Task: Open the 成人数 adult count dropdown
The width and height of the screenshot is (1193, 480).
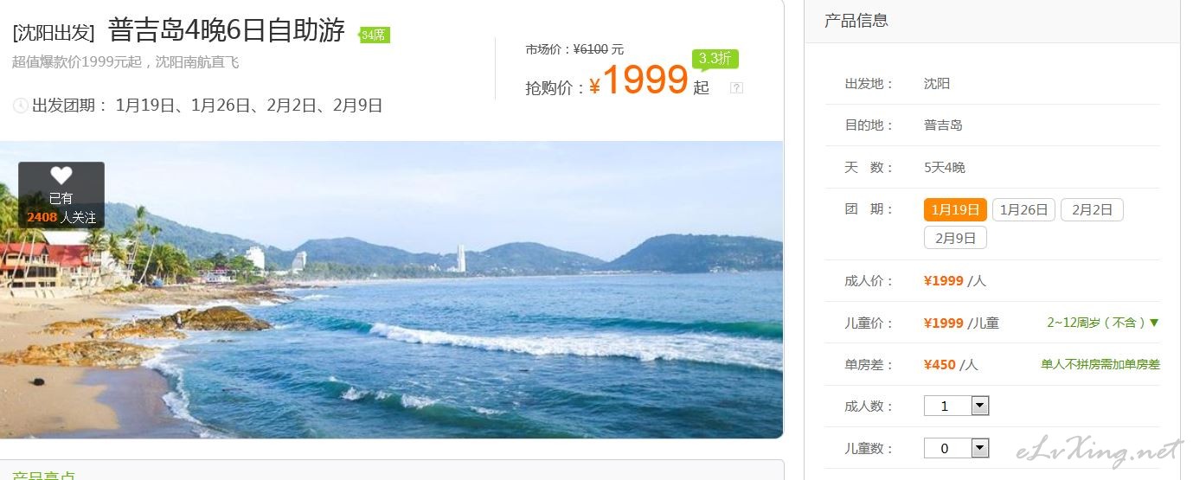Action: point(956,406)
